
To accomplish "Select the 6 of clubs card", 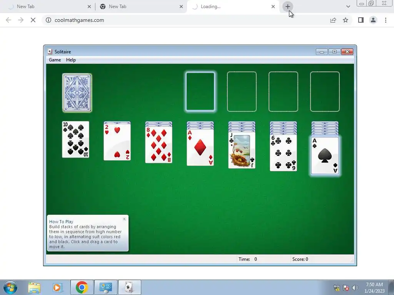I will (284, 153).
